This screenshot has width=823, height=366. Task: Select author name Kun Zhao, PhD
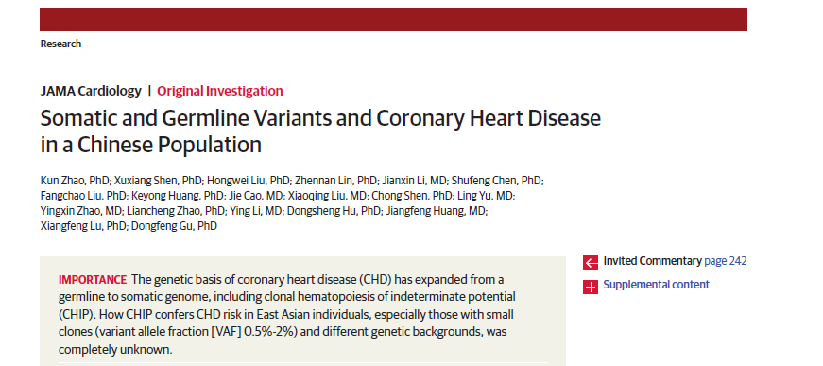75,181
